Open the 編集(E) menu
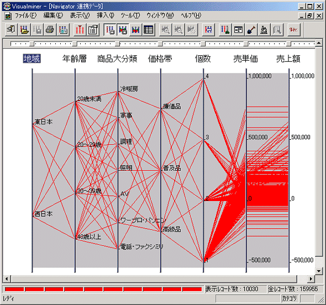Viewport: 326px width, 305px height. (x=53, y=15)
